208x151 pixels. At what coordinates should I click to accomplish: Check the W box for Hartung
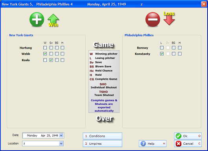pos(45,47)
